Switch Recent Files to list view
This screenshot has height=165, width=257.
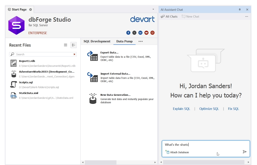click(65, 45)
